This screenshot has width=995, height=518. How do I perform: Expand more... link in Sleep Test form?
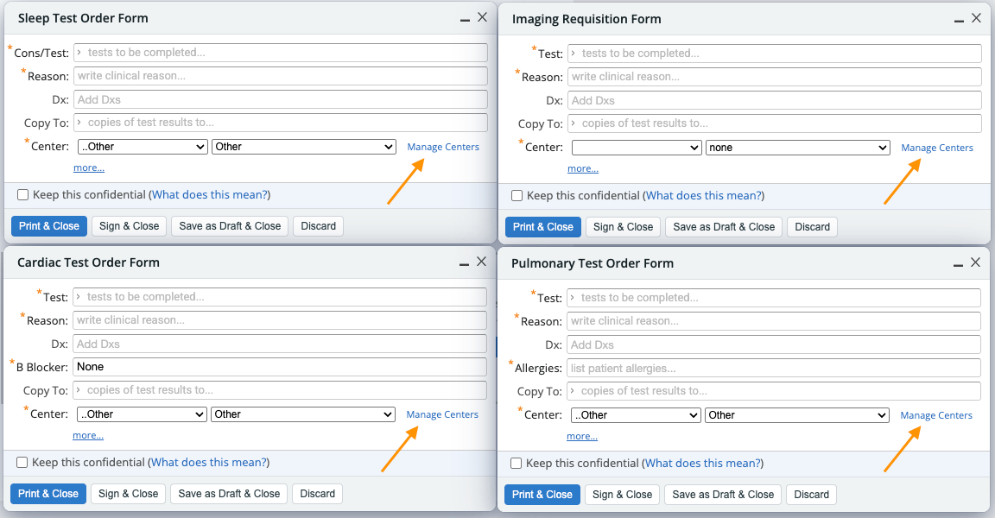[89, 167]
